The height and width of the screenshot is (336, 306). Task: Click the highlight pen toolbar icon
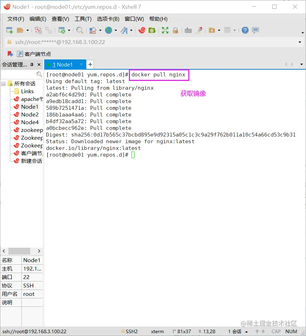(199, 30)
